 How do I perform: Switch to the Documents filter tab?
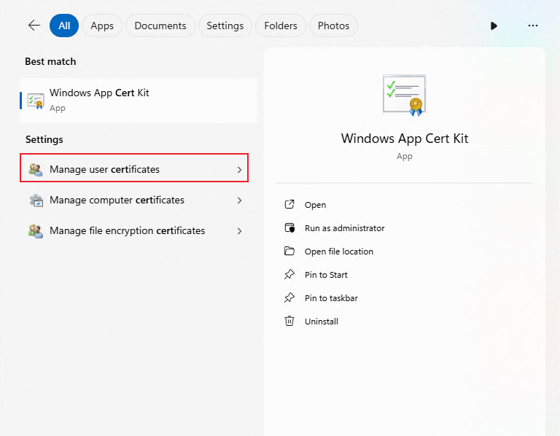click(x=160, y=26)
